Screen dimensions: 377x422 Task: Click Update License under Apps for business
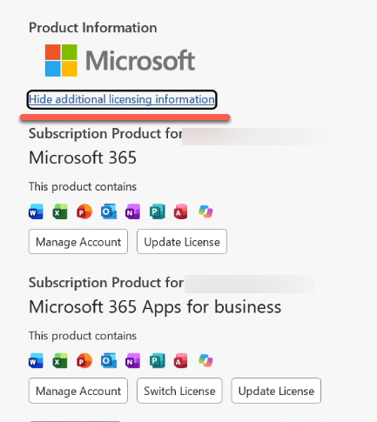coord(276,391)
